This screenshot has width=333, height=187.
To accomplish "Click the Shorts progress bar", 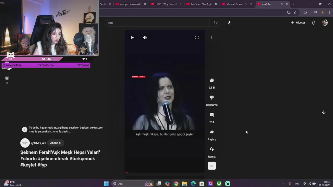I will coord(164,172).
